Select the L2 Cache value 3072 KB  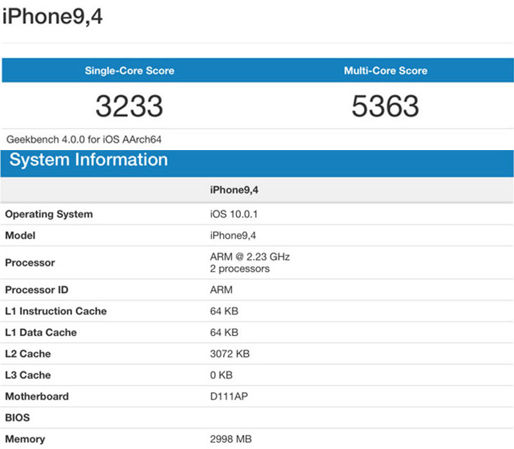(x=230, y=354)
